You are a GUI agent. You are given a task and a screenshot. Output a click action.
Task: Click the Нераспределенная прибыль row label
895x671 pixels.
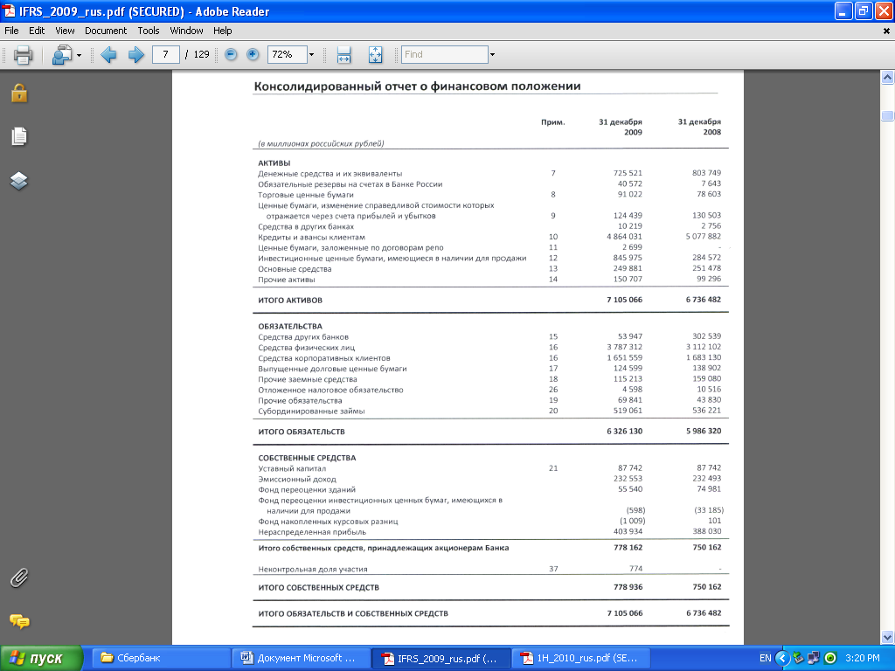click(x=312, y=532)
